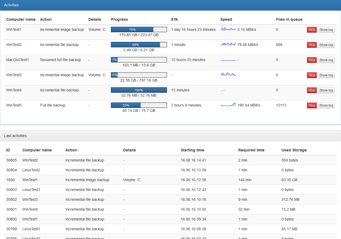Stop the MacOsXTest1 resumed full file backup
Screen dimensions: 341x239
pyautogui.click(x=311, y=60)
